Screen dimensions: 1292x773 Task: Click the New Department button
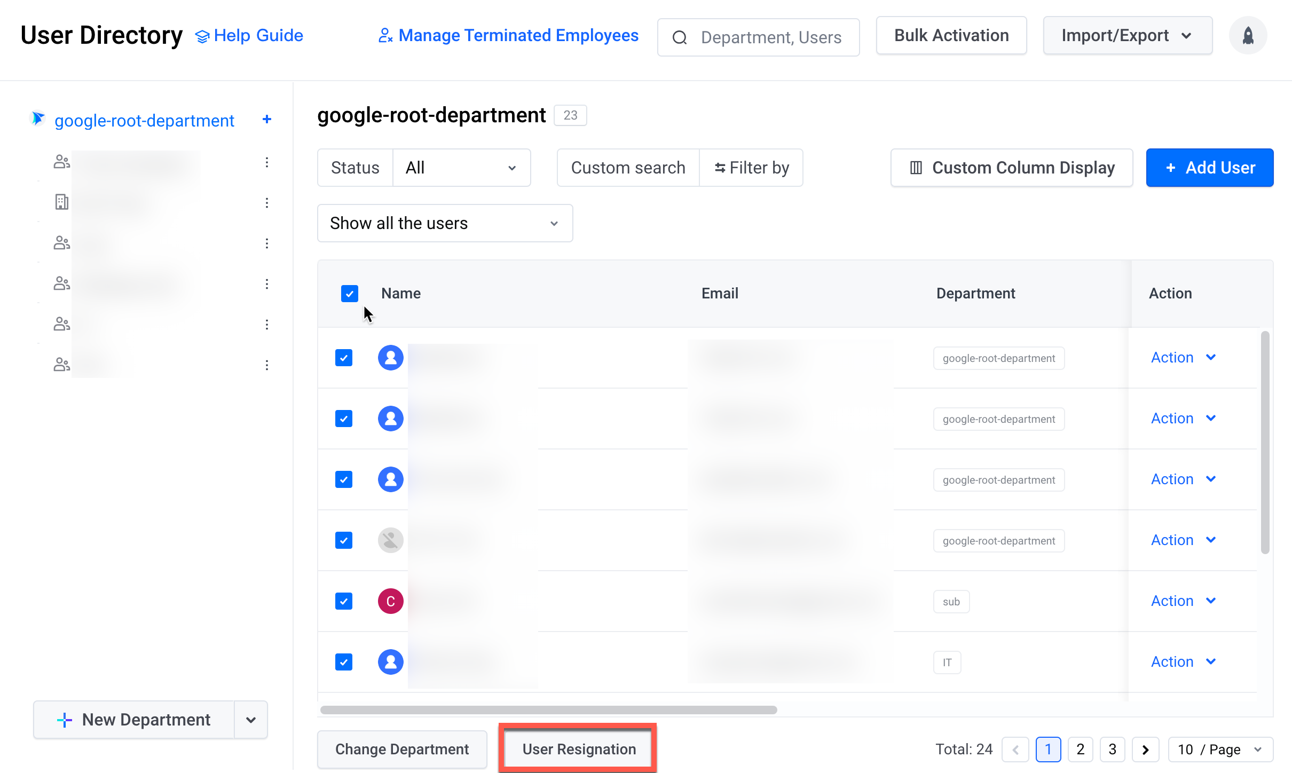(134, 720)
